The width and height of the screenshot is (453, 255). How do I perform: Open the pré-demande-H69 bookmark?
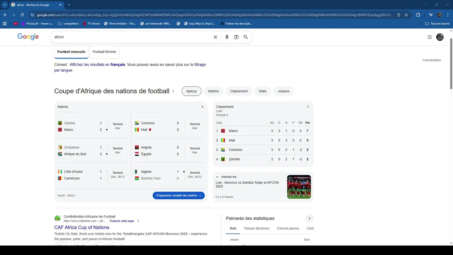click(x=155, y=24)
